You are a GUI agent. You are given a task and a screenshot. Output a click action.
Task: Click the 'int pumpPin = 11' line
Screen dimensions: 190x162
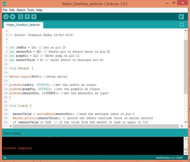pyautogui.click(x=44, y=56)
